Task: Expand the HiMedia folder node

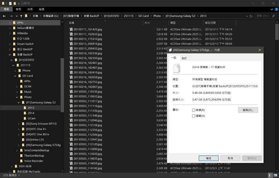Action: (x=10, y=33)
